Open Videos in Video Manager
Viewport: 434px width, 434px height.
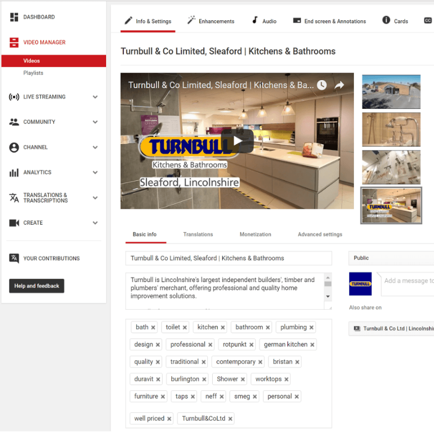point(54,61)
